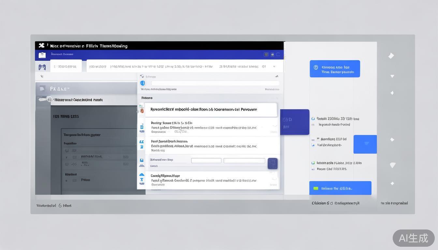Click the top white diamond icon in right strip
438x250 pixels.
click(x=391, y=56)
